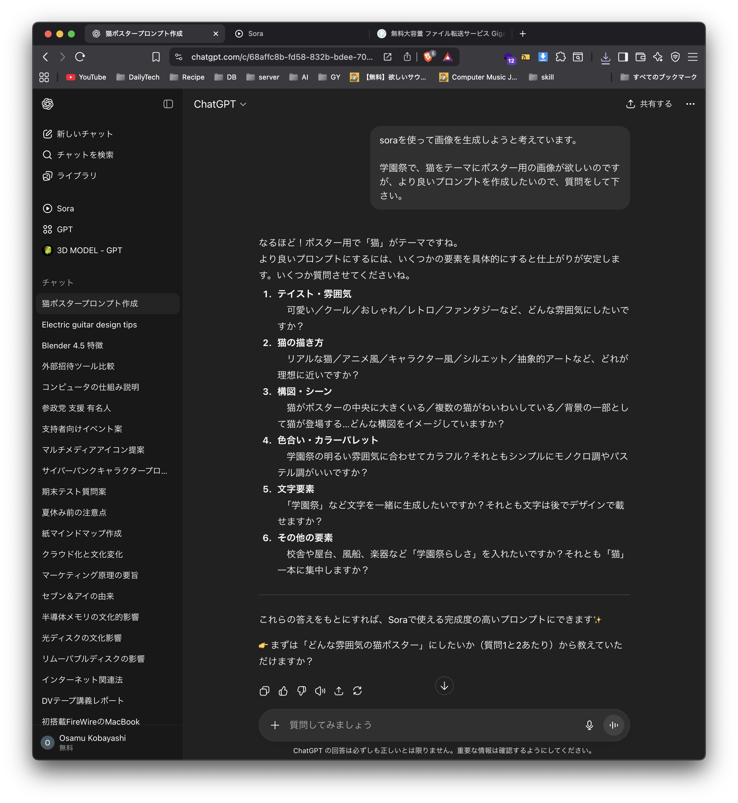Copy the ChatGPT response
The width and height of the screenshot is (738, 803).
(x=264, y=691)
